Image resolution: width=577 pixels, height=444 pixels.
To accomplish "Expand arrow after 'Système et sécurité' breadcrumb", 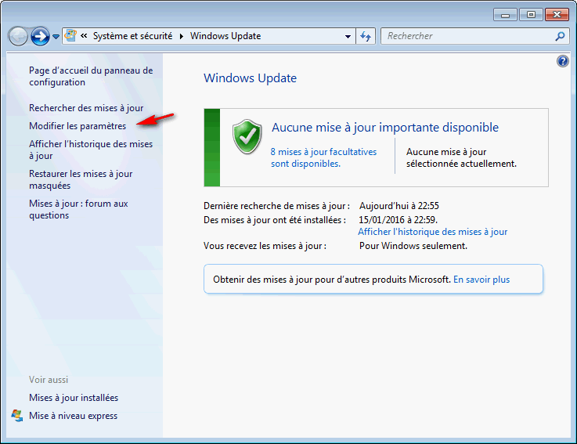I will click(x=182, y=36).
